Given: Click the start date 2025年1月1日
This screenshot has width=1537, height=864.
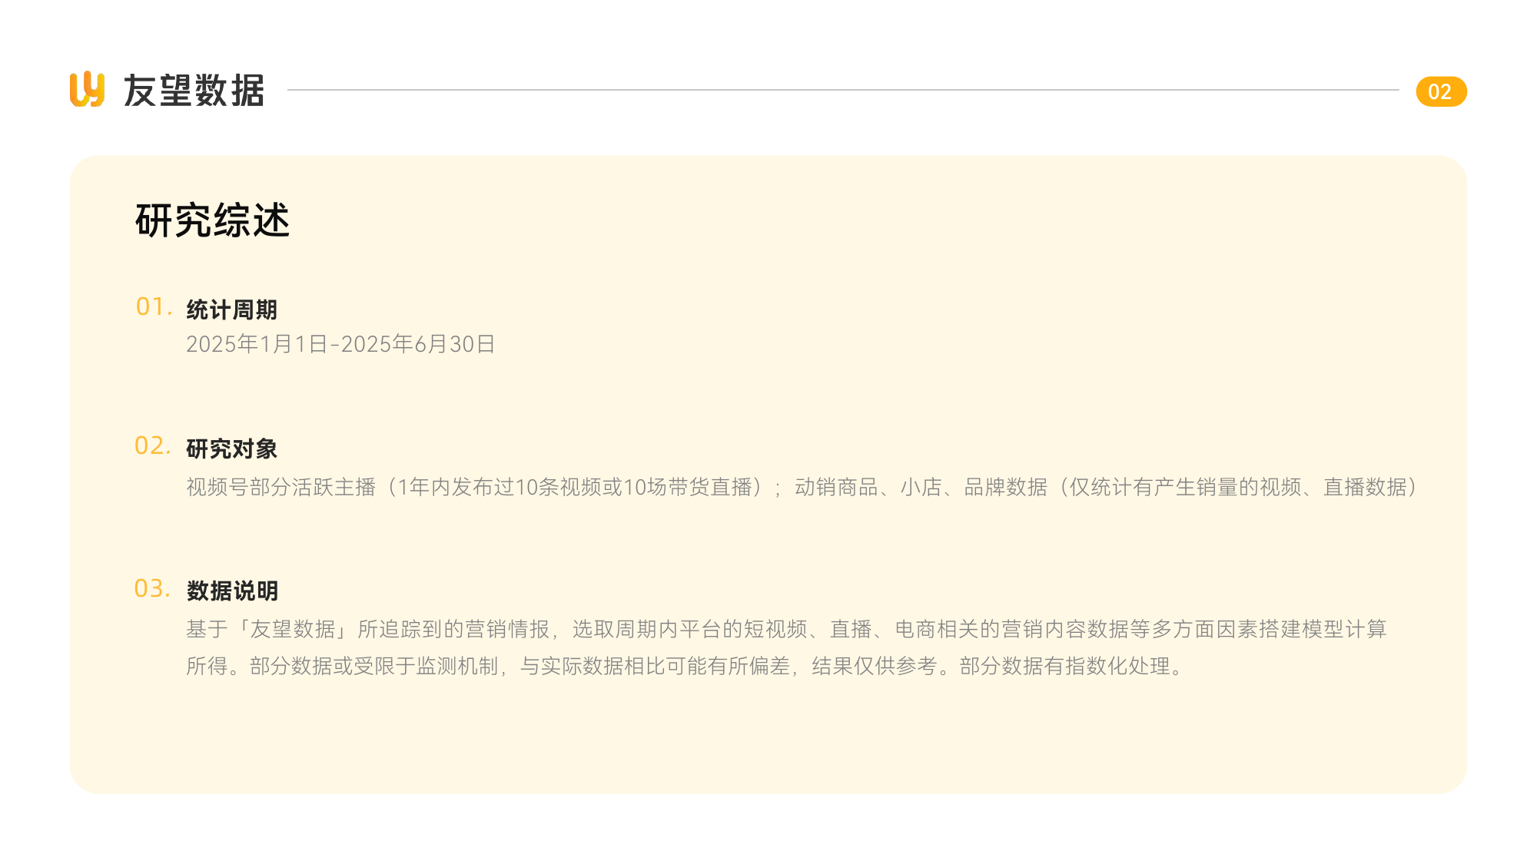Looking at the screenshot, I should coord(257,344).
